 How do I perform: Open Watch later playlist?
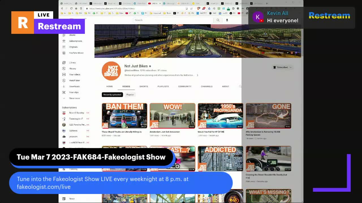(x=74, y=80)
